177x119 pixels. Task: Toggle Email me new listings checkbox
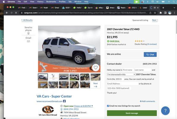pos(108,106)
